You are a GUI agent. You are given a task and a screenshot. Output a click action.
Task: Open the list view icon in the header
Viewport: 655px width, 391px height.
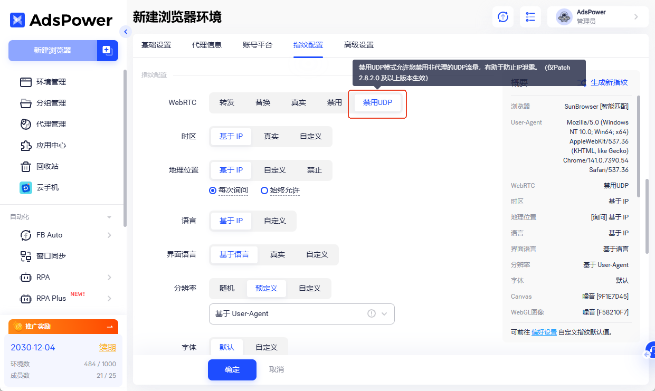(530, 17)
